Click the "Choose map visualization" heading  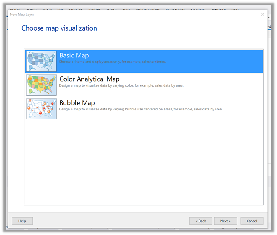click(59, 28)
